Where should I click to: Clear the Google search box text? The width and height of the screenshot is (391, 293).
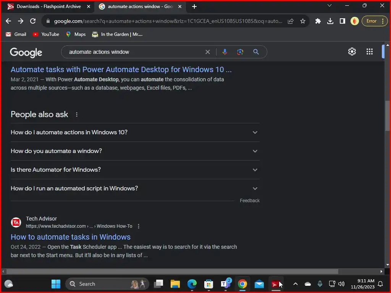coord(207,52)
